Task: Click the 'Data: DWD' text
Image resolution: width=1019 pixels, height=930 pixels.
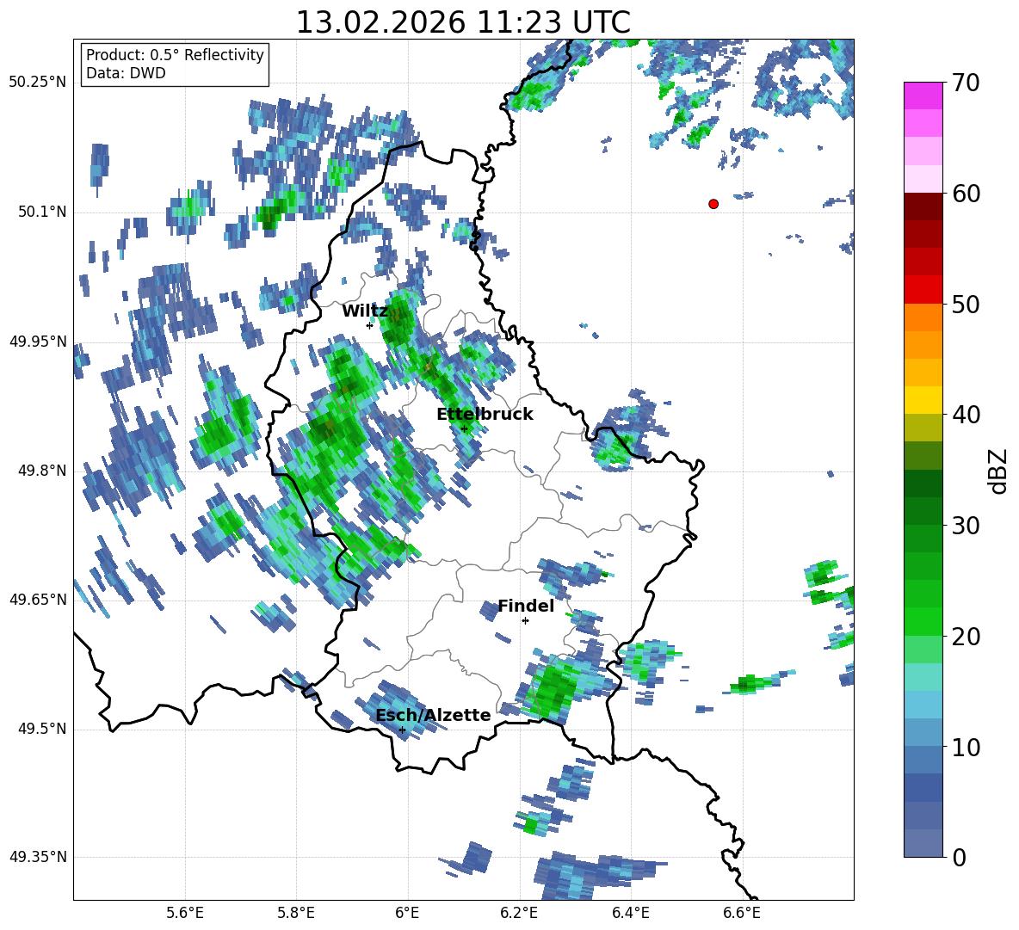Action: (126, 73)
